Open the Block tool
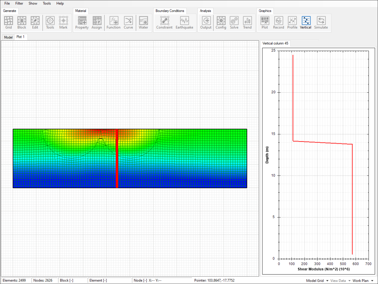Screen dimensions: 378x284 (22, 23)
